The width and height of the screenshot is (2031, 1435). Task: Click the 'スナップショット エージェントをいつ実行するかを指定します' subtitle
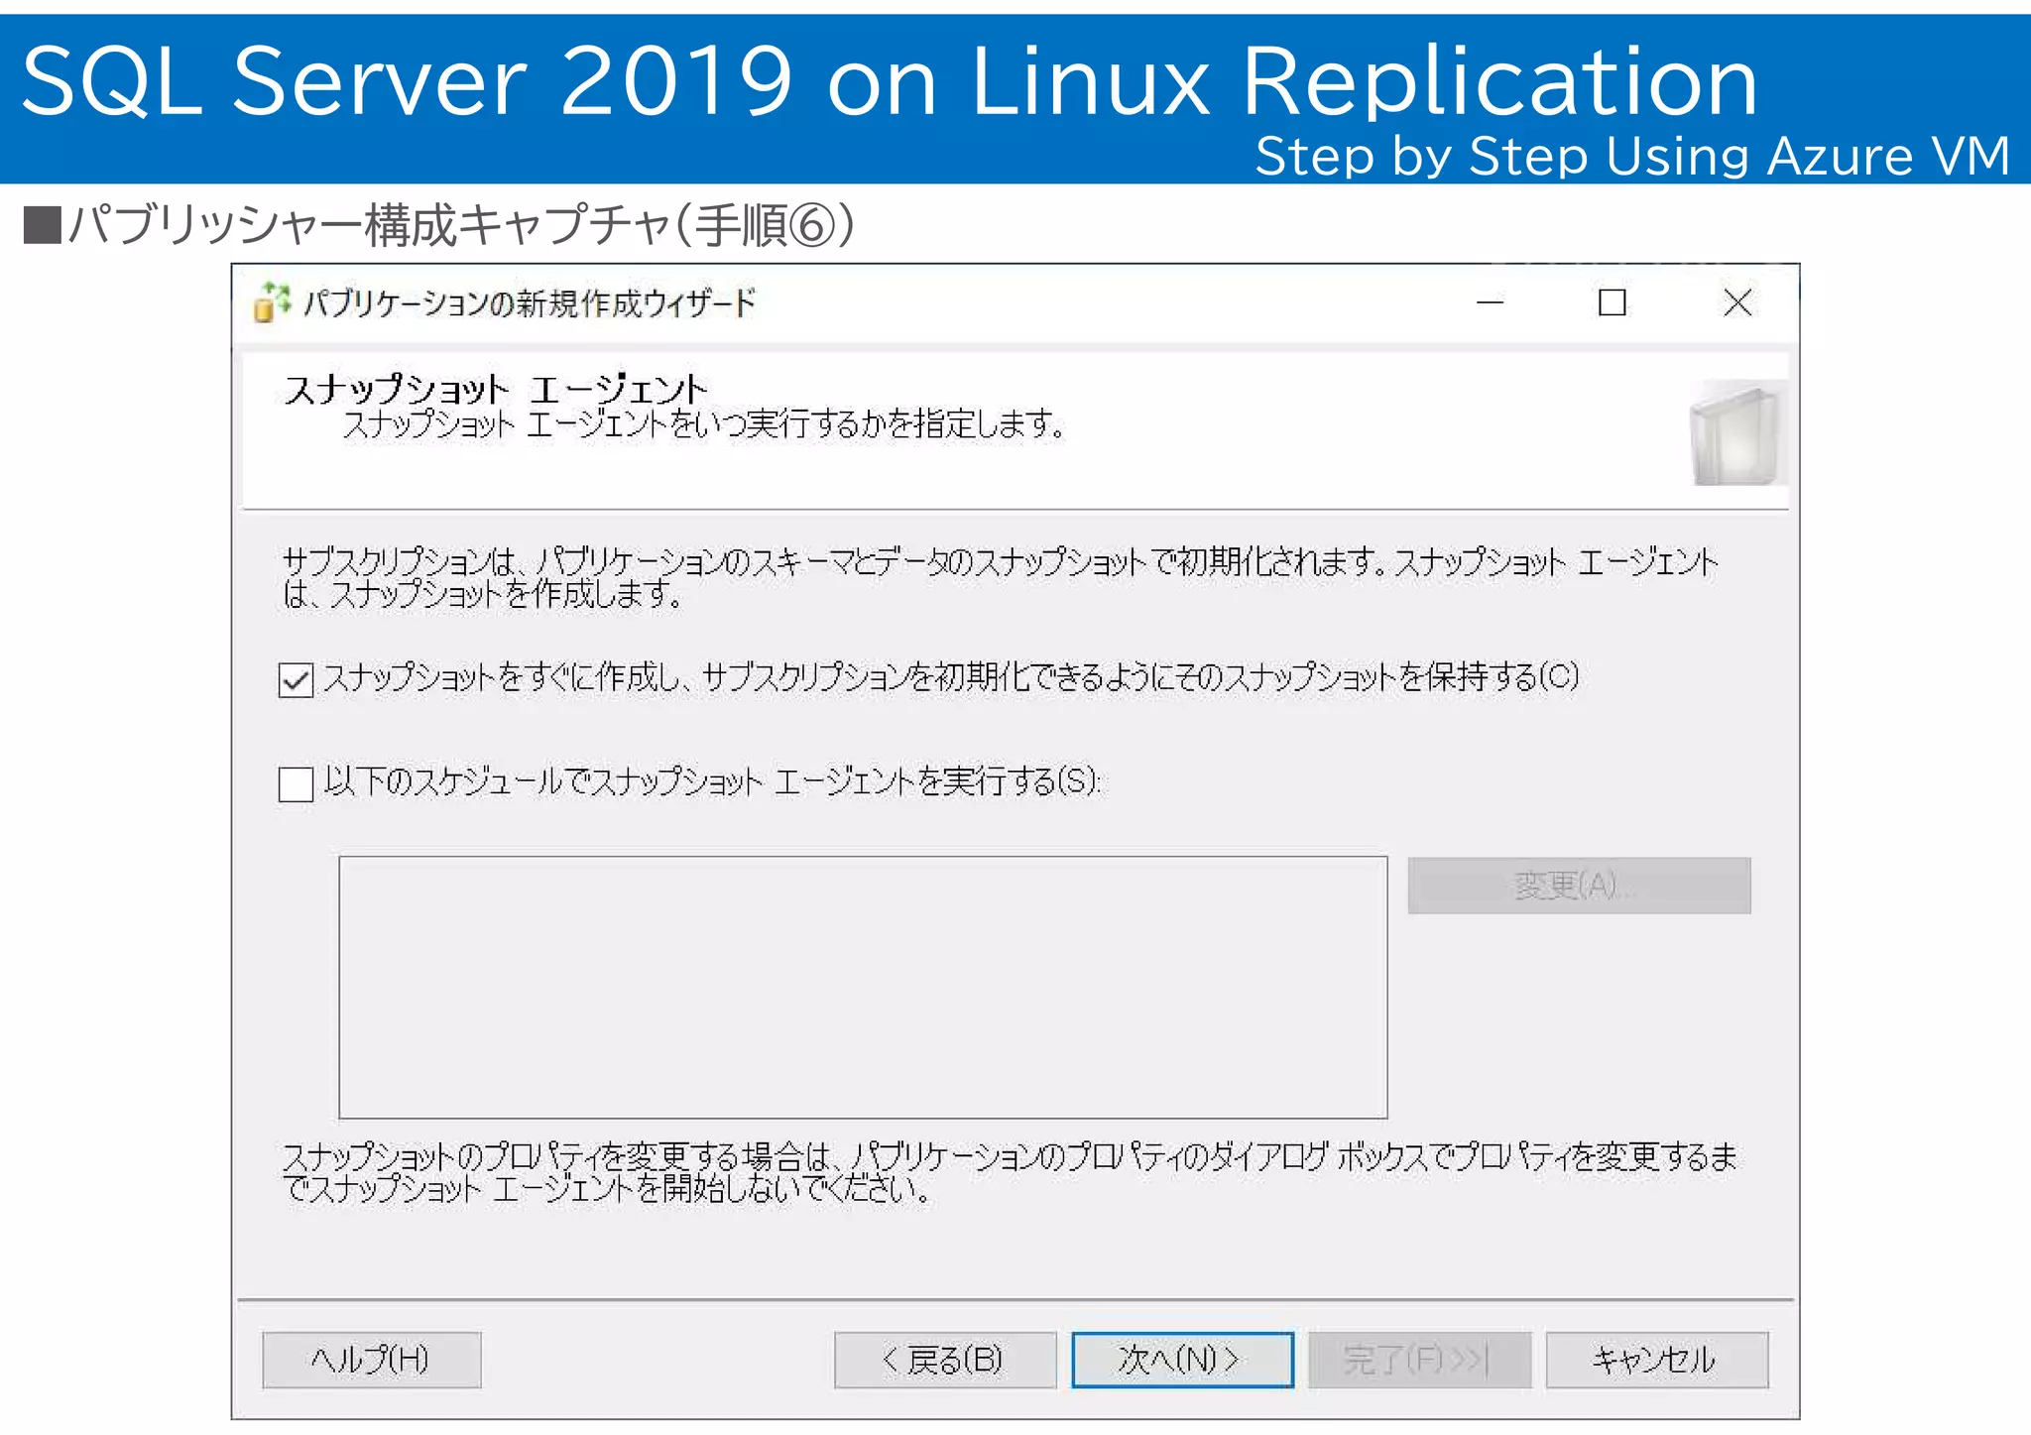pos(703,425)
